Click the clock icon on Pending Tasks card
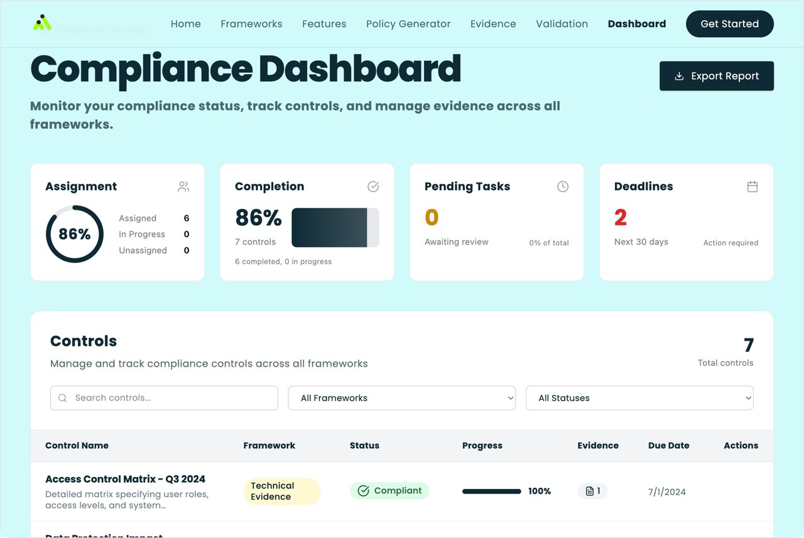 [563, 186]
